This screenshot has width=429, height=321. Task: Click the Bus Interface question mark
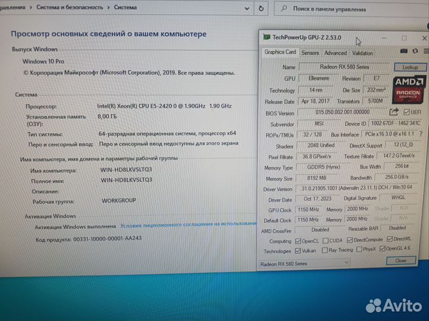pos(421,134)
